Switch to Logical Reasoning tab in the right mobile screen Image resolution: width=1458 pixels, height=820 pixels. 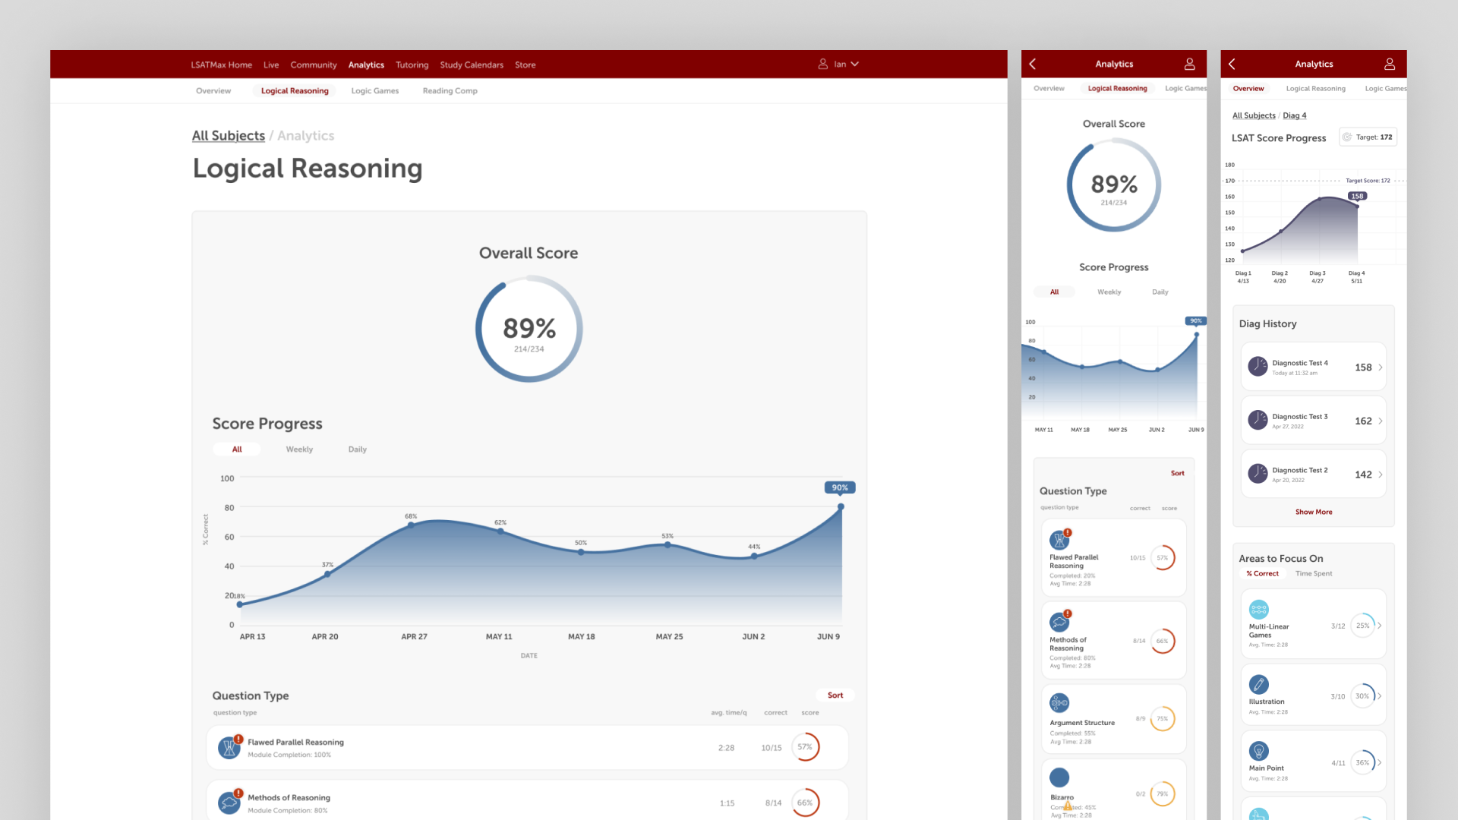[x=1315, y=89]
